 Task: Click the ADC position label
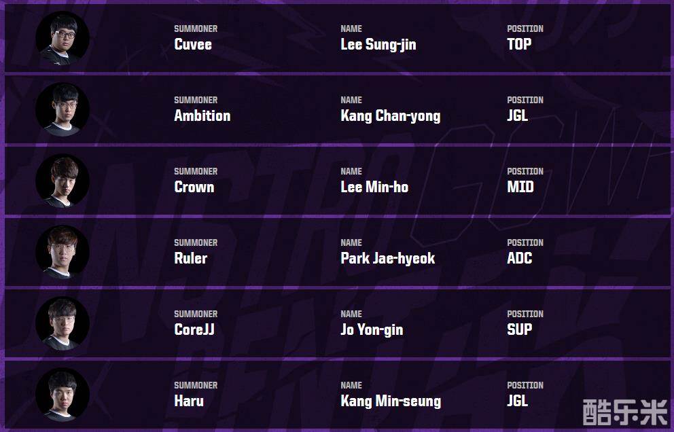click(x=519, y=259)
